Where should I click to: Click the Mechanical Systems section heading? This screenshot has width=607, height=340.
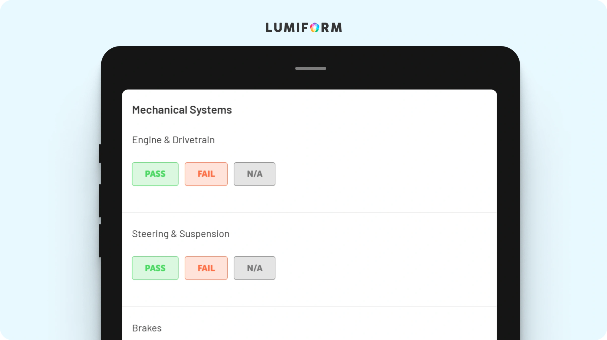click(182, 110)
